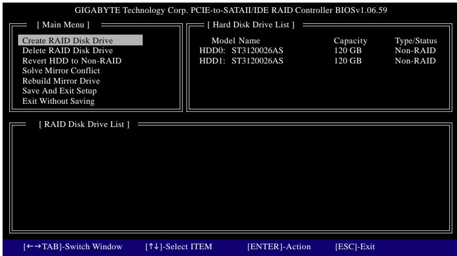Screen dimensions: 457x256
Task: Click the 120 GB capacity of HDD1
Action: click(348, 60)
